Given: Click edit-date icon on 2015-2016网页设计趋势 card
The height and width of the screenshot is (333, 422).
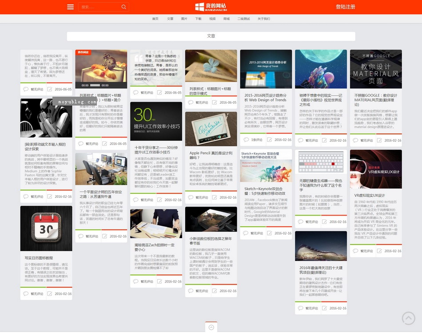Looking at the screenshot, I should coord(269,140).
